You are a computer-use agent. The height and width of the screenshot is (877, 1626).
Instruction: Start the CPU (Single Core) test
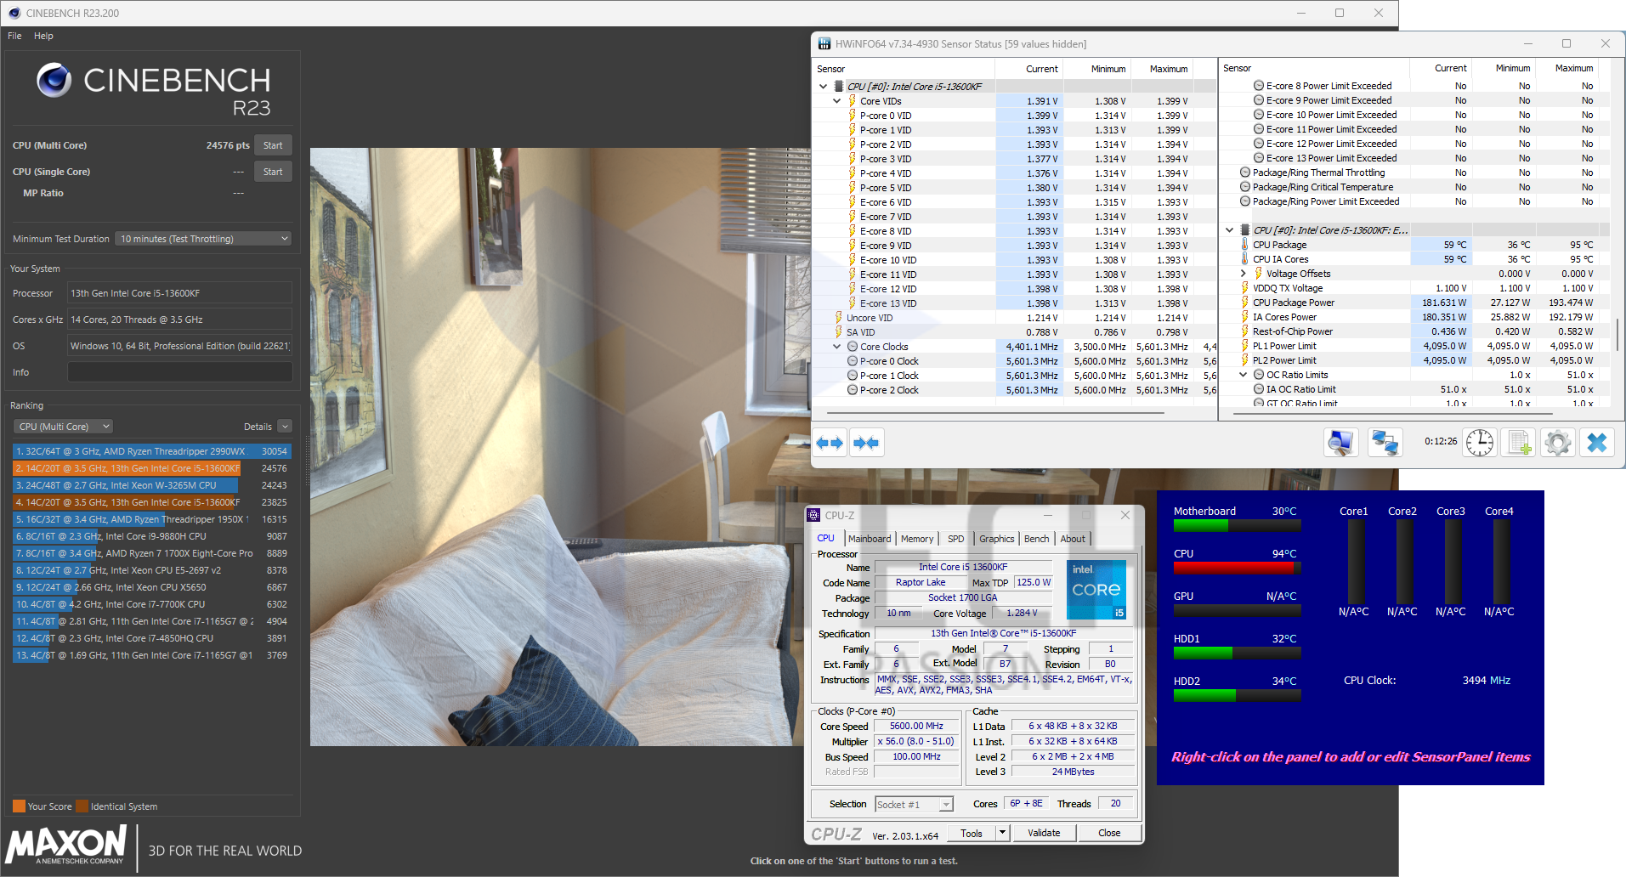[x=273, y=172]
